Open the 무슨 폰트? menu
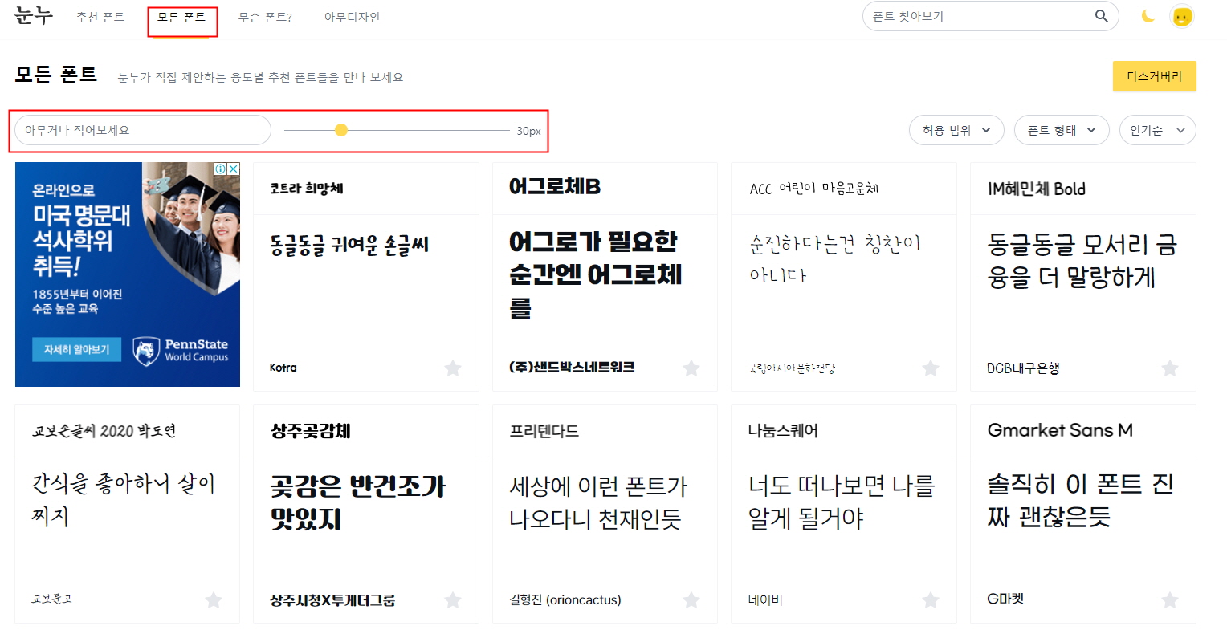 click(x=266, y=16)
